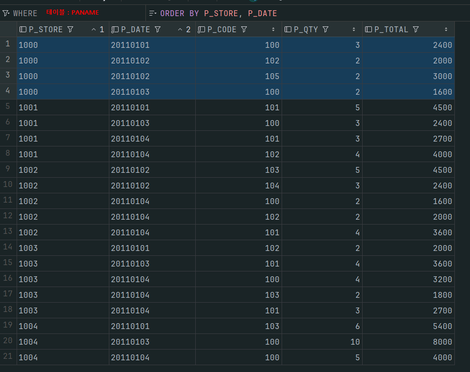Click P_CODE cell 102 in row 2
Screen dimensions: 470x372
(239, 61)
